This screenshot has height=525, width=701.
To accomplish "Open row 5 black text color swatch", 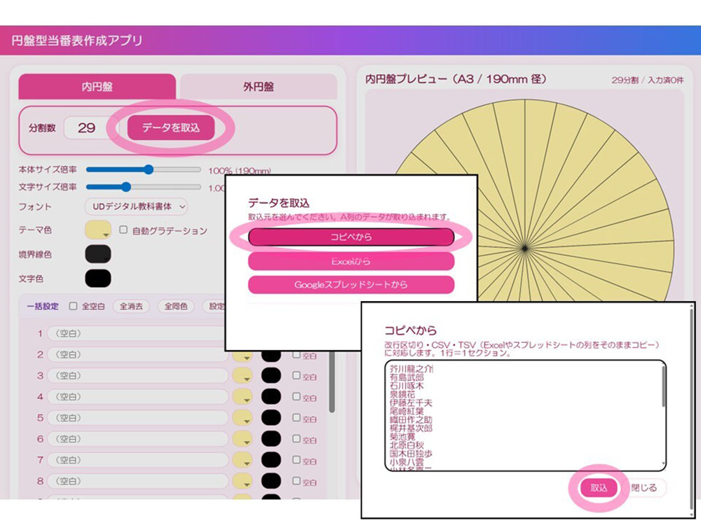I will tap(271, 418).
